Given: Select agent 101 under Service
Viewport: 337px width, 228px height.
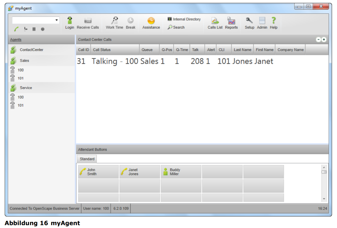Looking at the screenshot, I should [42, 105].
